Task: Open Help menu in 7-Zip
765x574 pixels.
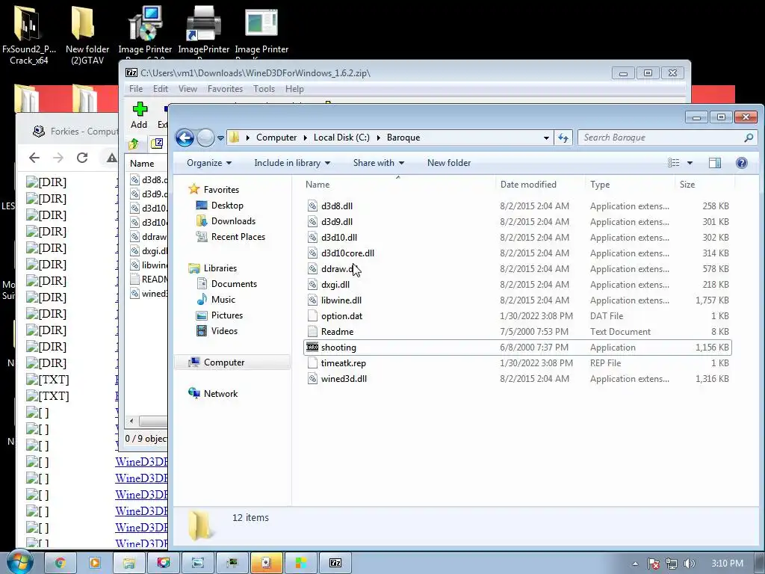Action: pyautogui.click(x=294, y=89)
